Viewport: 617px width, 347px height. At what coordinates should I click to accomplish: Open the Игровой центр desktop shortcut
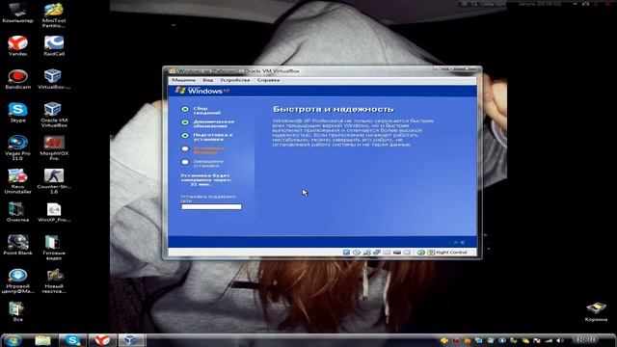pos(17,280)
